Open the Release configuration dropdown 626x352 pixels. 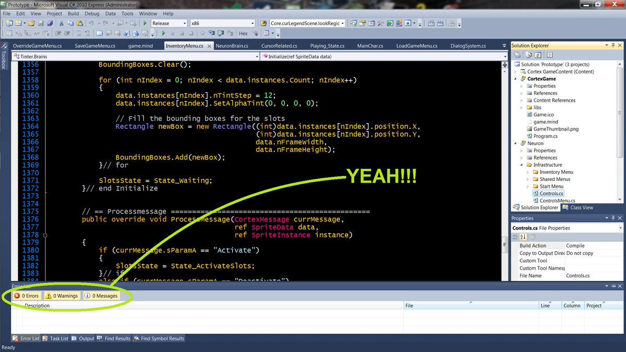184,23
